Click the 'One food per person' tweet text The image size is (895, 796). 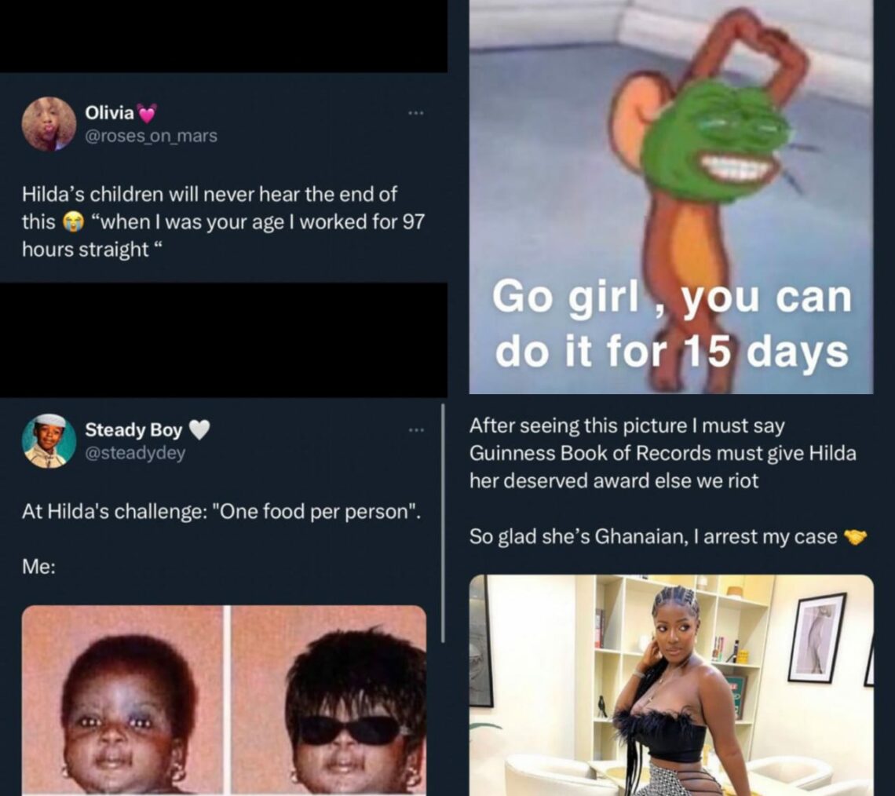click(221, 511)
